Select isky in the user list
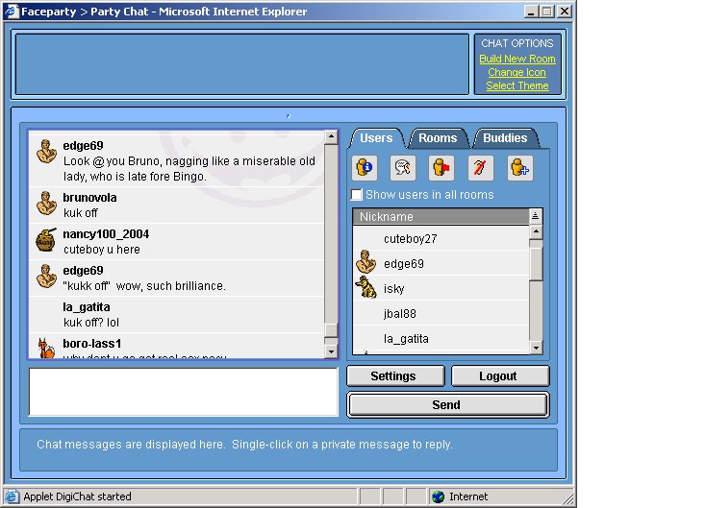 tap(441, 289)
